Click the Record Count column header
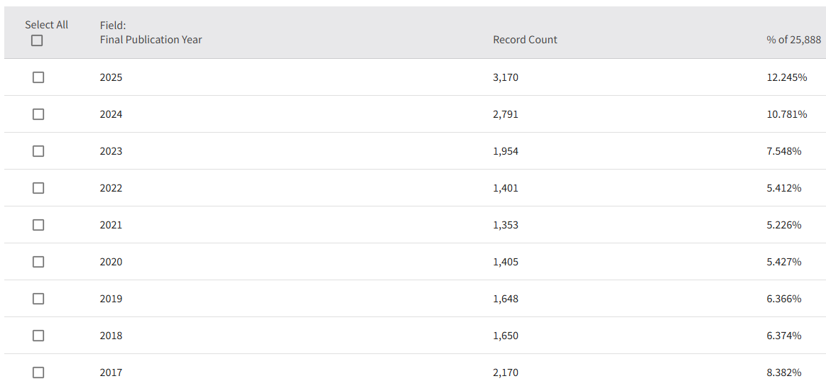This screenshot has width=826, height=386. click(x=525, y=40)
